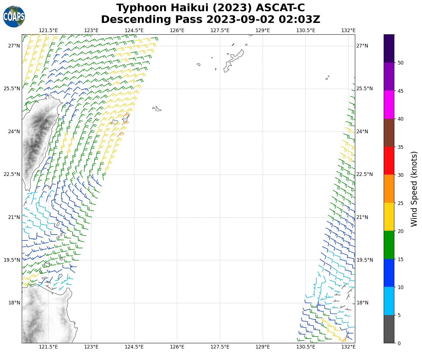The height and width of the screenshot is (353, 422).
Task: Click the Descending Pass 2023-09-02 02:03Z subtitle
Action: 210,20
